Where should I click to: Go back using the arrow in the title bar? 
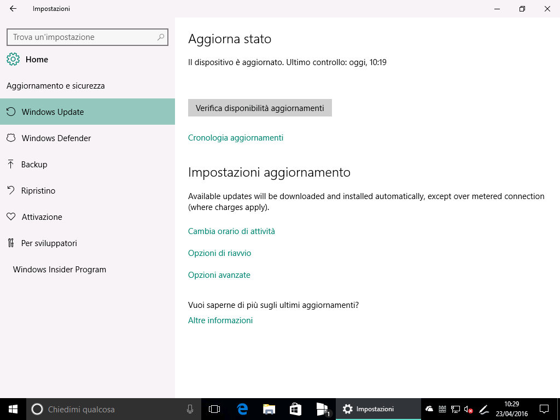pyautogui.click(x=13, y=9)
